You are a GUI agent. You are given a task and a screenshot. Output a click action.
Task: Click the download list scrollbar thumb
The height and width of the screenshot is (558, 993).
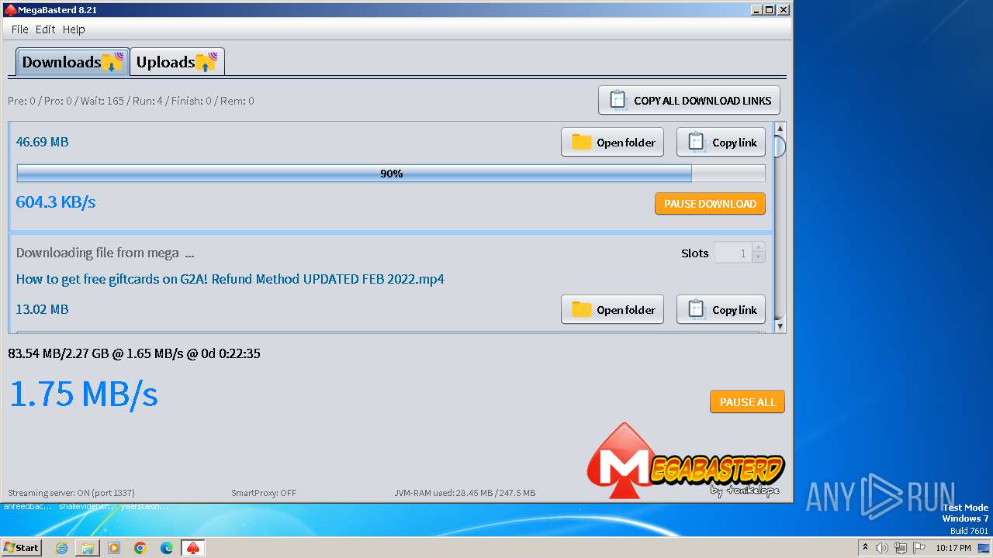(780, 146)
